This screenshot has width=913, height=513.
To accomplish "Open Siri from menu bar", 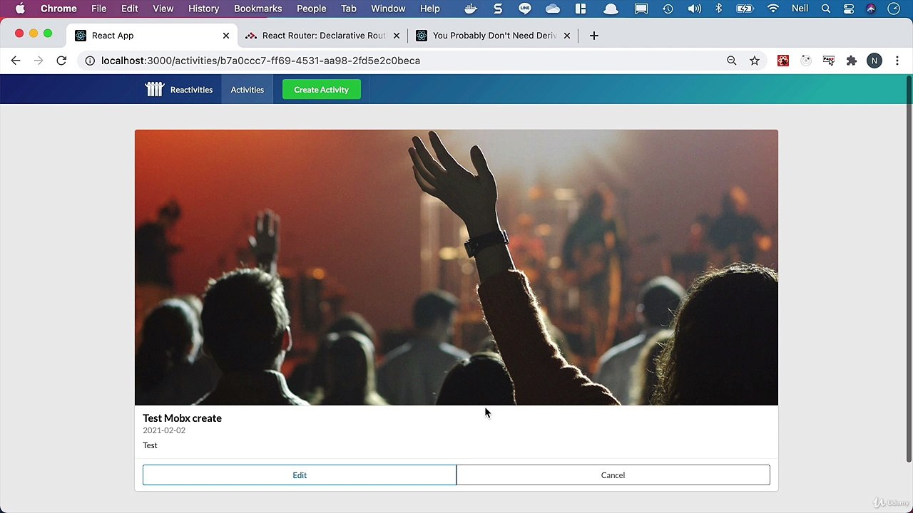I will pyautogui.click(x=871, y=9).
